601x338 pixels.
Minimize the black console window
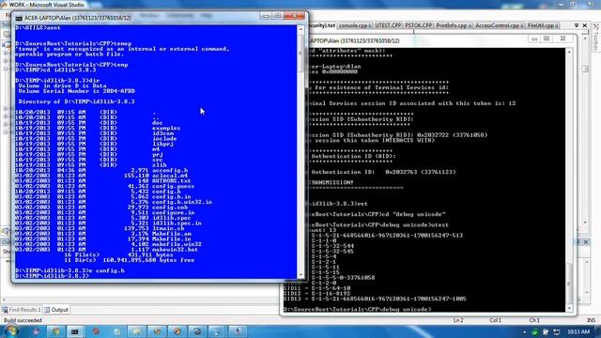534,38
